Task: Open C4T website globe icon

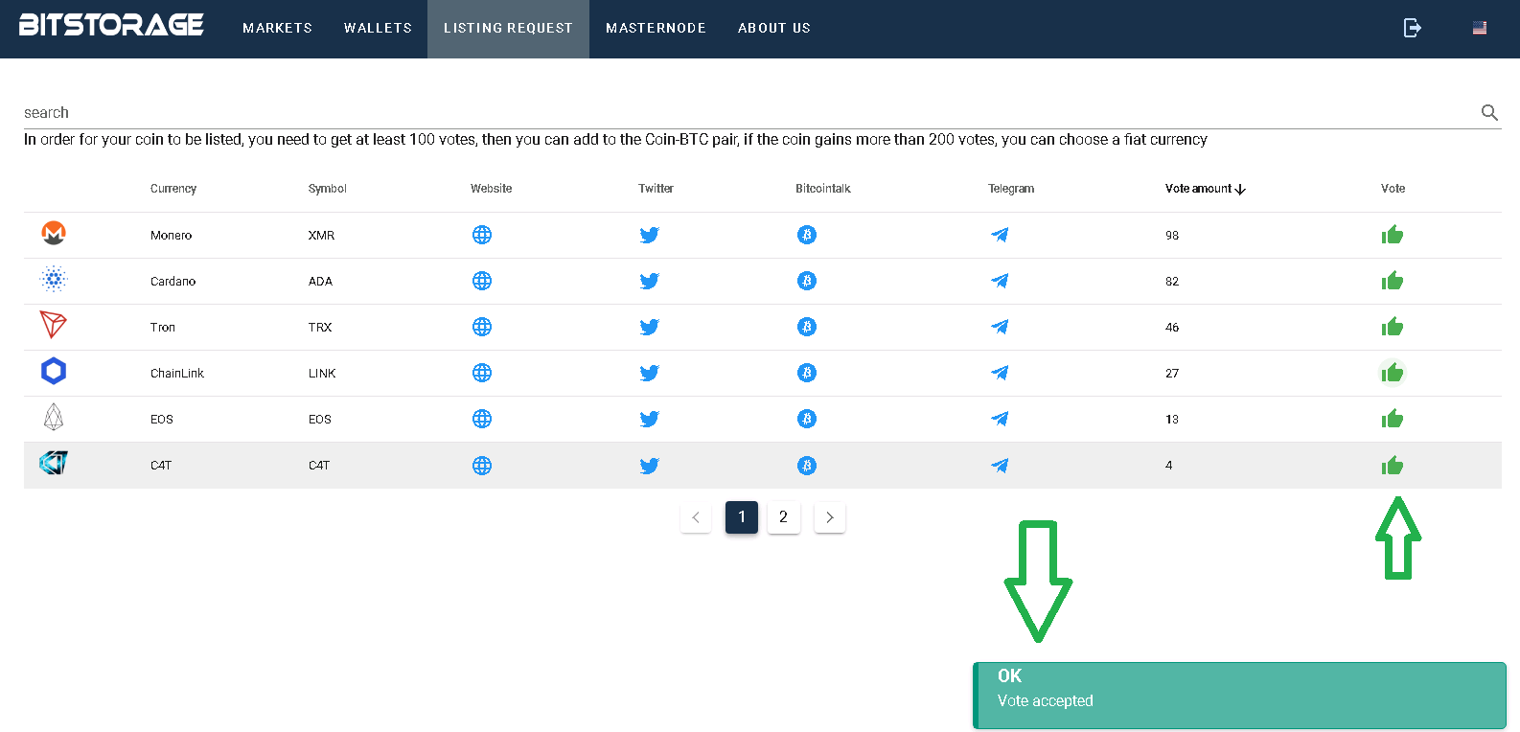Action: 482,466
